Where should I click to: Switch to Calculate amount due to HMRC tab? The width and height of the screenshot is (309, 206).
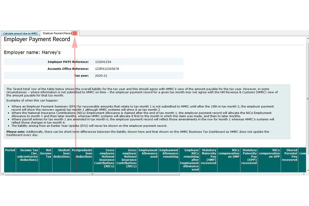[x=21, y=33]
